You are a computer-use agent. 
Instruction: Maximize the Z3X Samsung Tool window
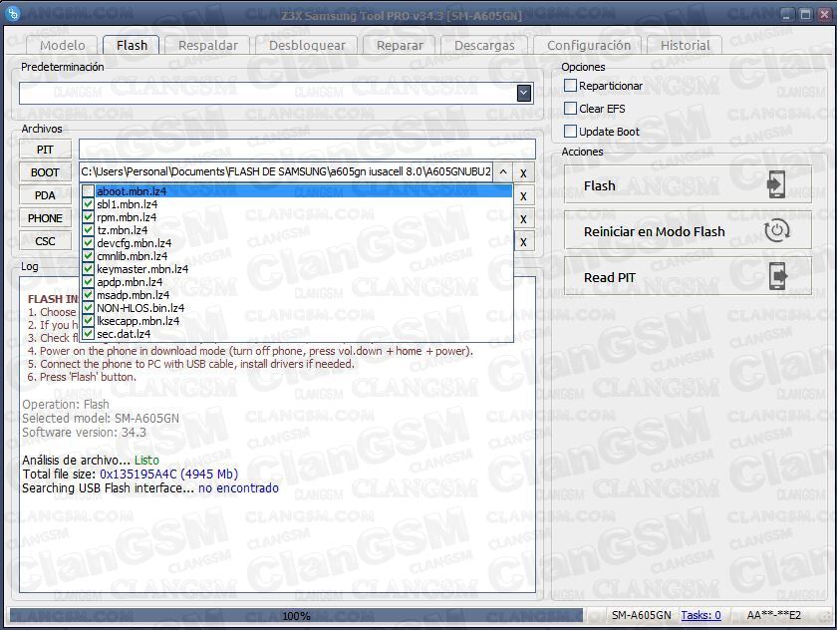(805, 14)
